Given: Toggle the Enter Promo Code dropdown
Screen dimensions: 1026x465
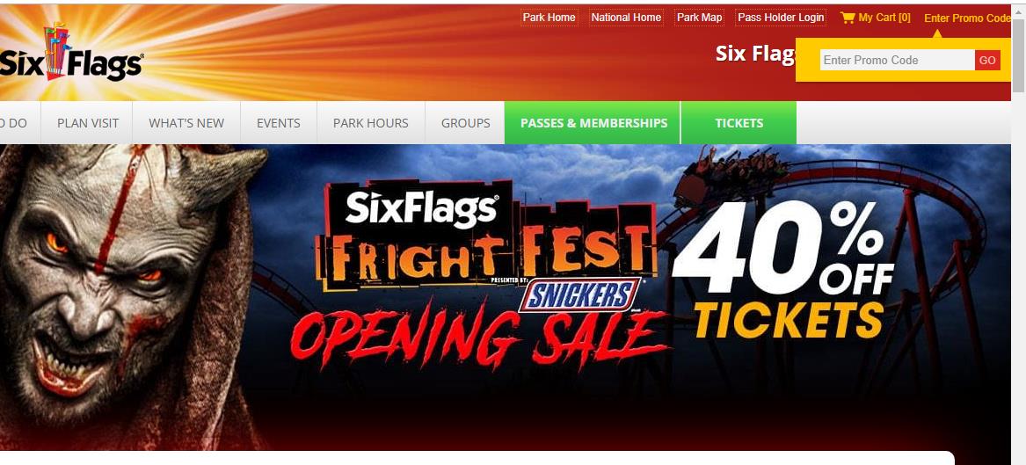Looking at the screenshot, I should (x=967, y=18).
